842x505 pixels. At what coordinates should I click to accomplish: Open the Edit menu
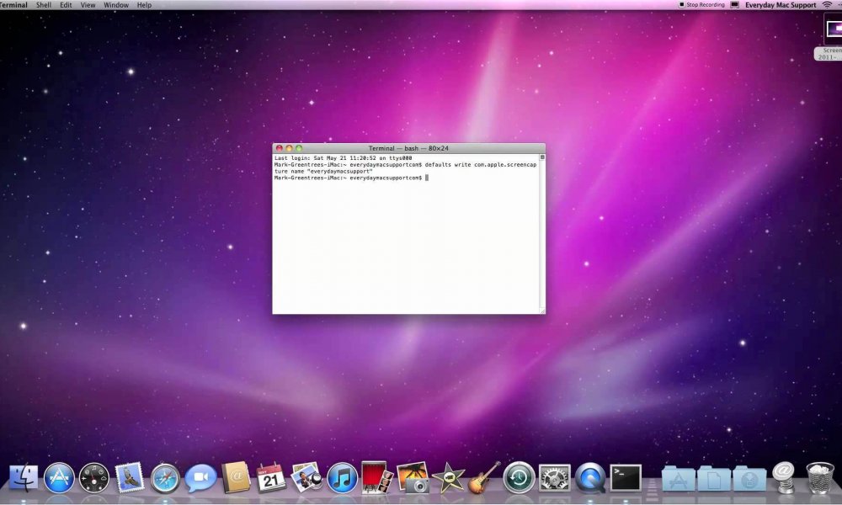(x=66, y=5)
